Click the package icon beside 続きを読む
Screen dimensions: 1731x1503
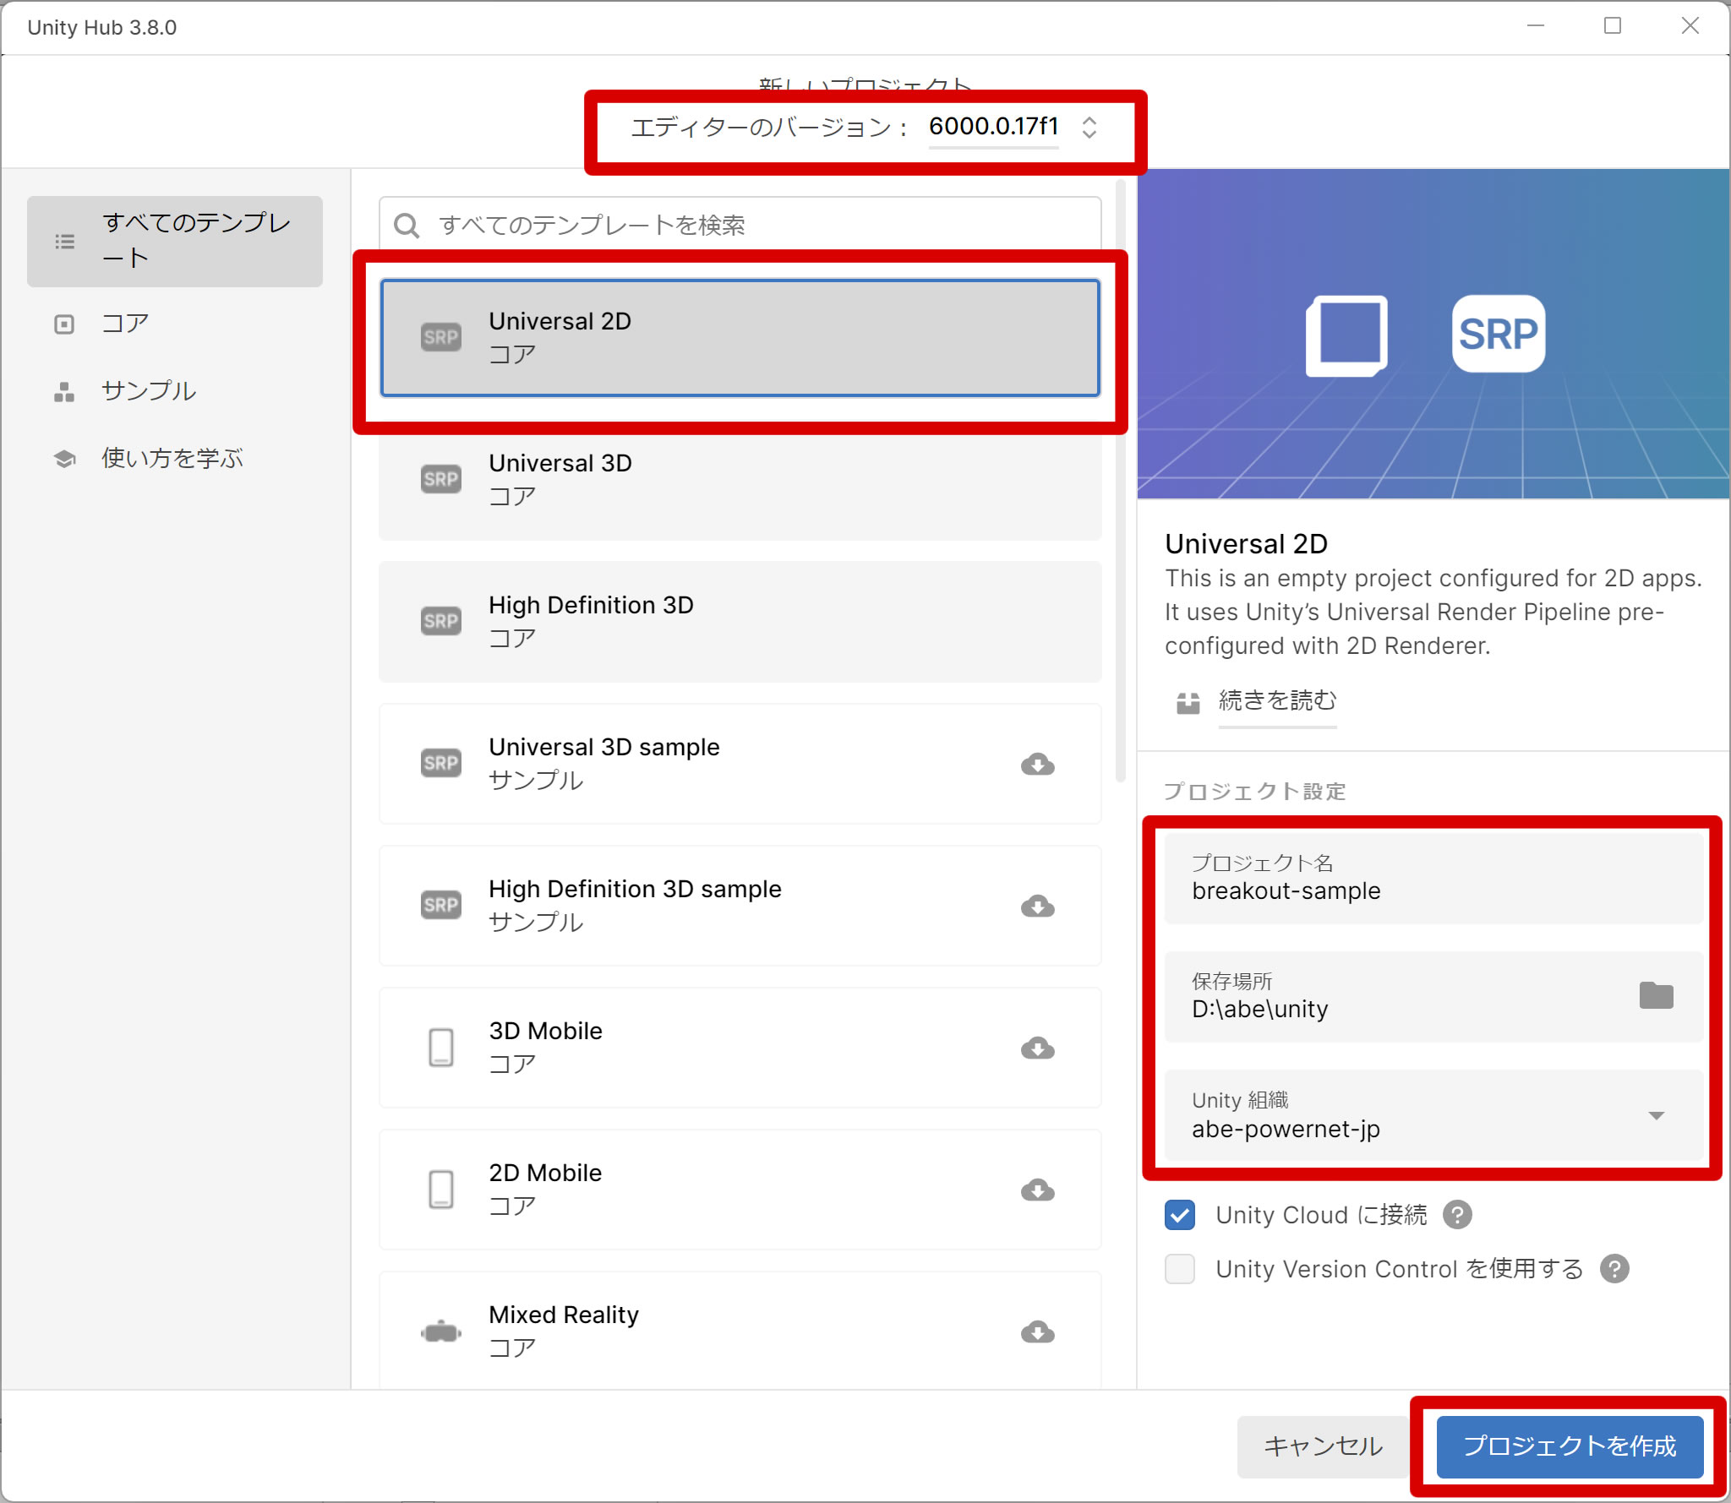(1188, 703)
